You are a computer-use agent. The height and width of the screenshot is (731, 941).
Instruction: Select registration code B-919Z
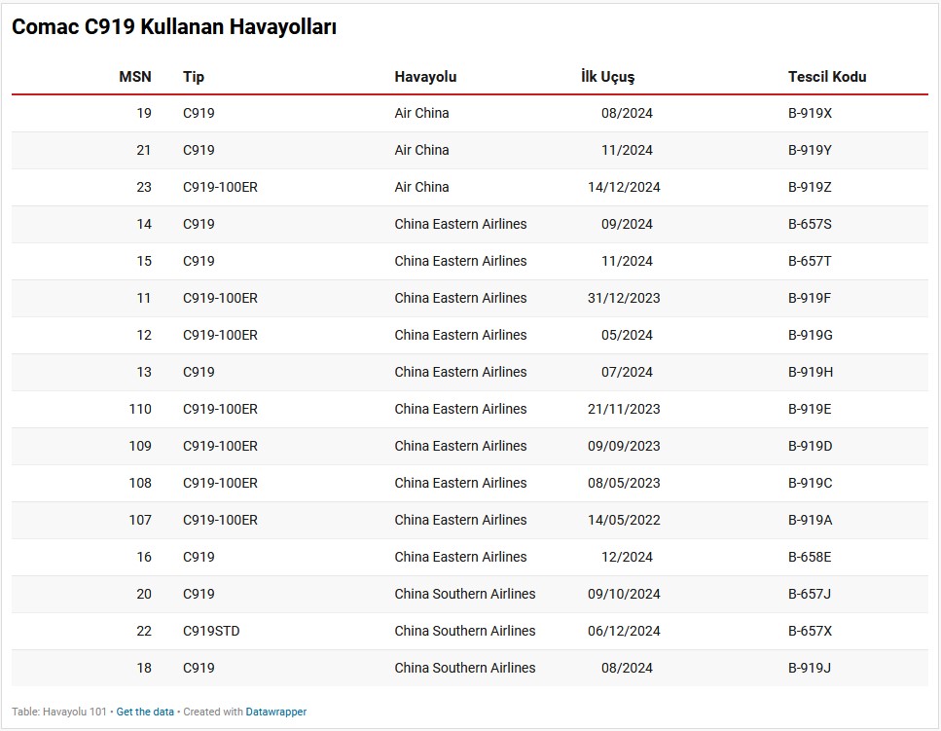tap(810, 187)
